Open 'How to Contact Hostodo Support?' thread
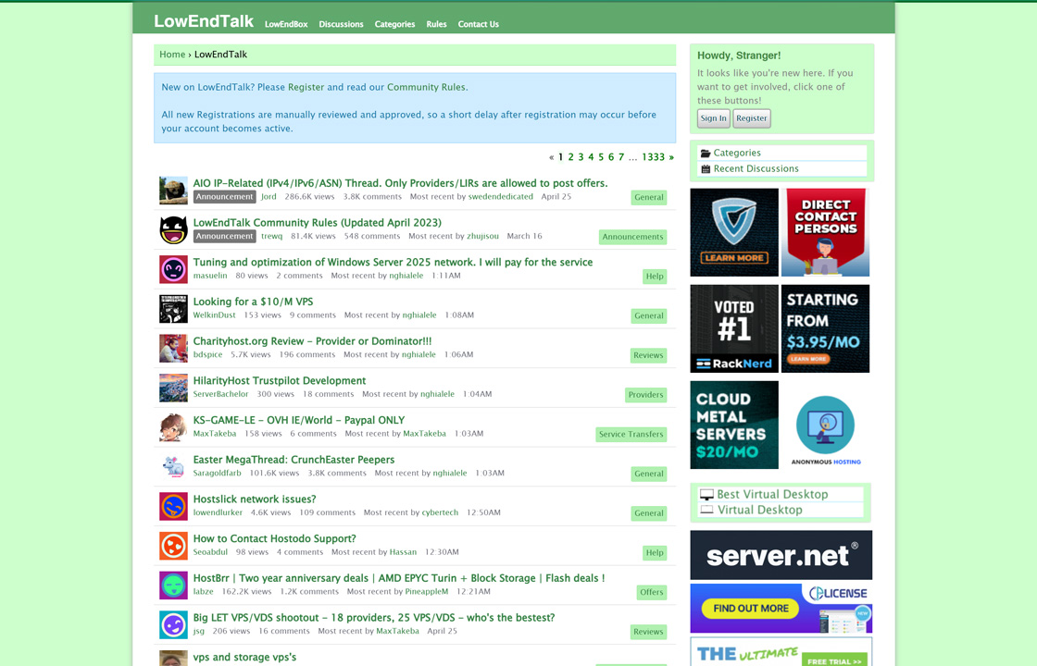The height and width of the screenshot is (666, 1037). [274, 538]
